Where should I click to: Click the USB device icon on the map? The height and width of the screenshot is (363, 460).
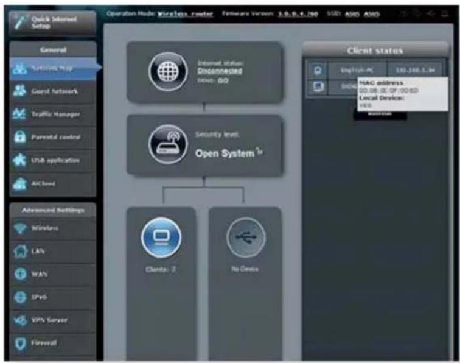pyautogui.click(x=246, y=238)
